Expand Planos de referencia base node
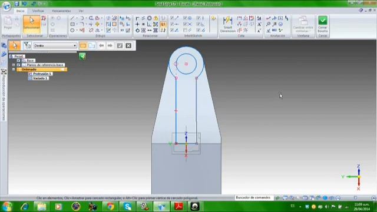377x212 pixels. point(14,65)
